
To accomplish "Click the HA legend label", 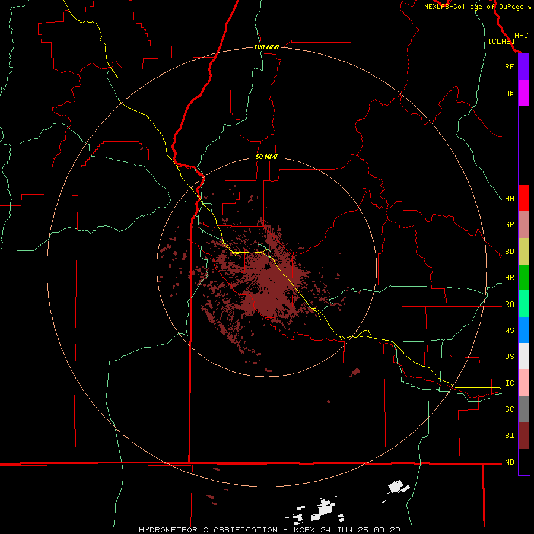I will click(509, 198).
